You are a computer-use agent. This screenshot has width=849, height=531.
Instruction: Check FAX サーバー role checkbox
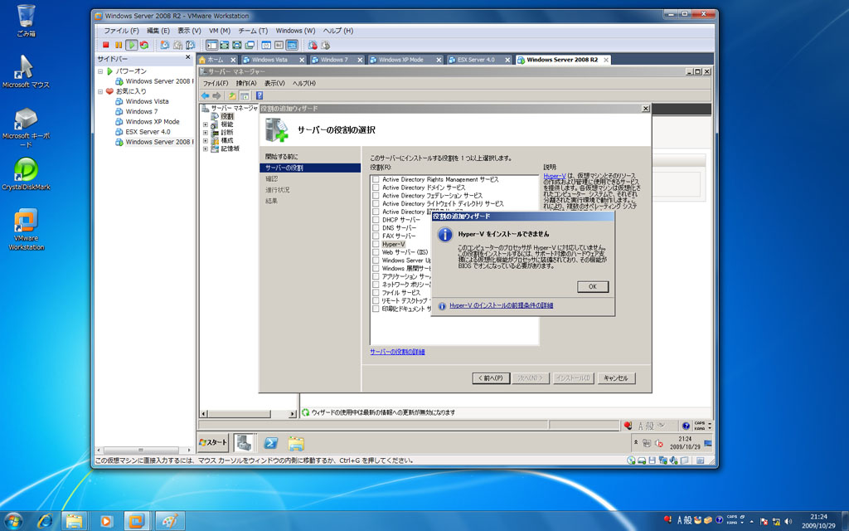click(x=376, y=236)
